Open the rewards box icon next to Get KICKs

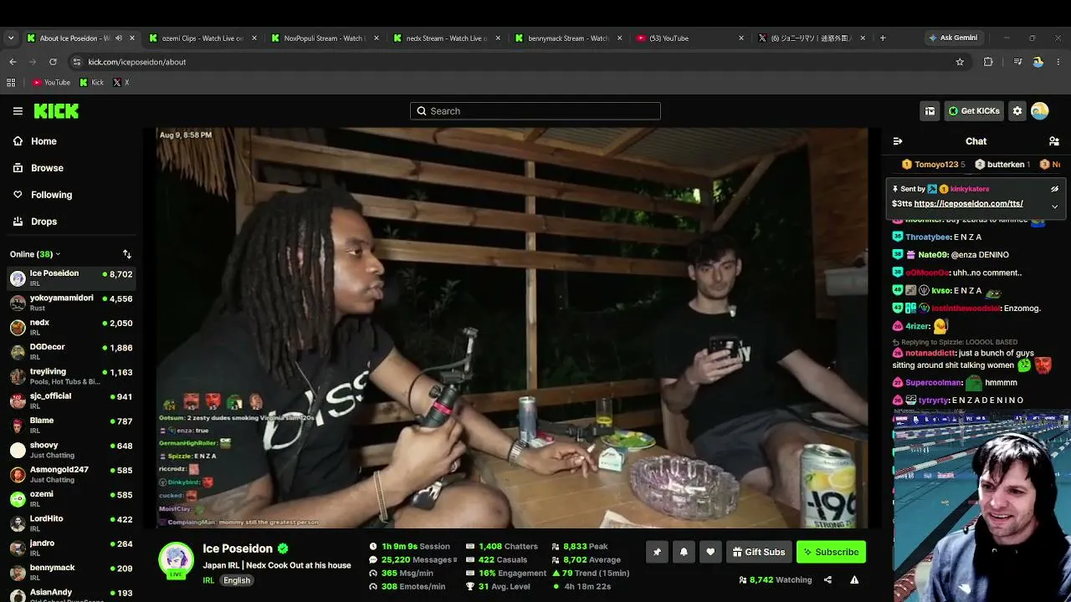[930, 110]
